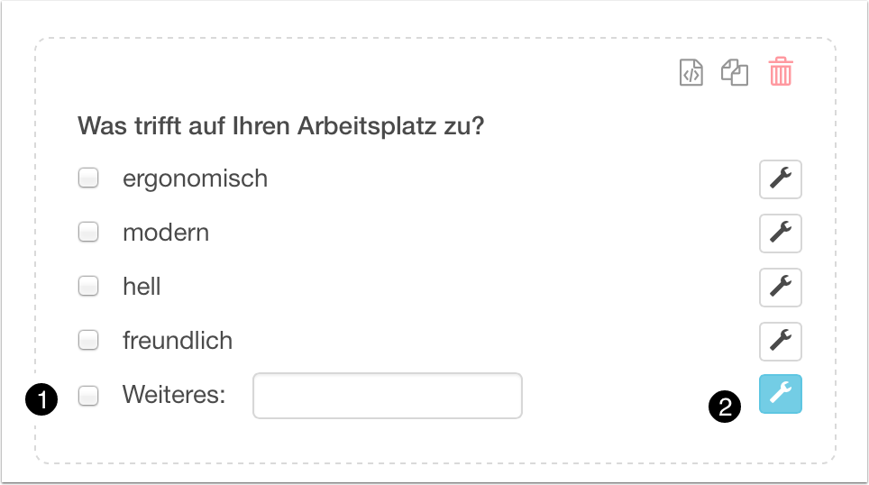The image size is (869, 485).
Task: Open wrench settings for the 'freundlich' option
Action: point(780,341)
